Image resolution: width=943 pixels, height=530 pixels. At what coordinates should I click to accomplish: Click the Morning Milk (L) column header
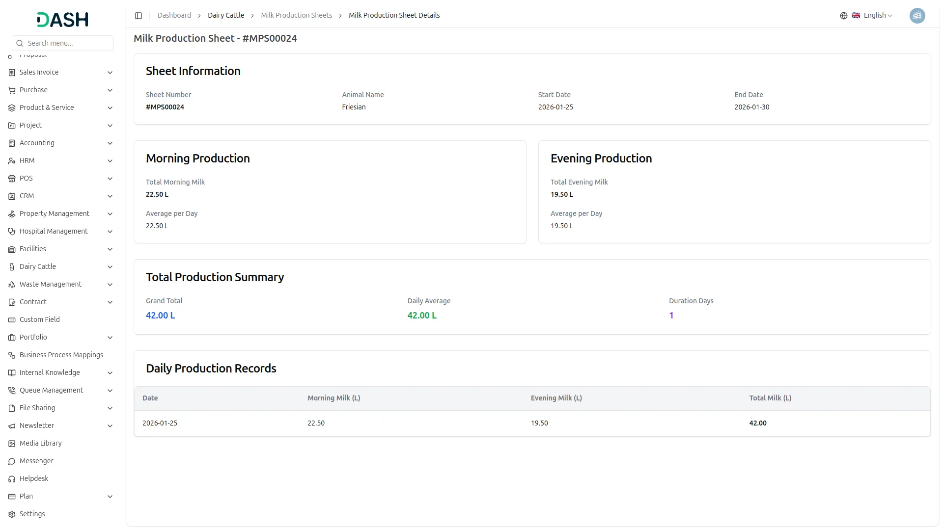334,398
